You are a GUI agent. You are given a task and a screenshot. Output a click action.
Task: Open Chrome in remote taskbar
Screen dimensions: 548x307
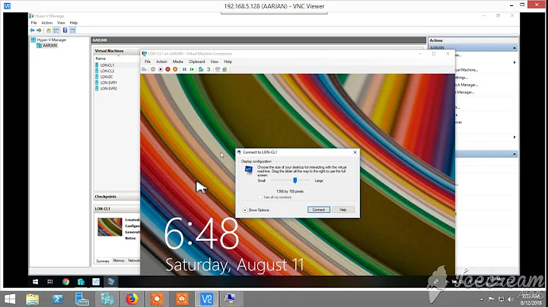[65, 281]
